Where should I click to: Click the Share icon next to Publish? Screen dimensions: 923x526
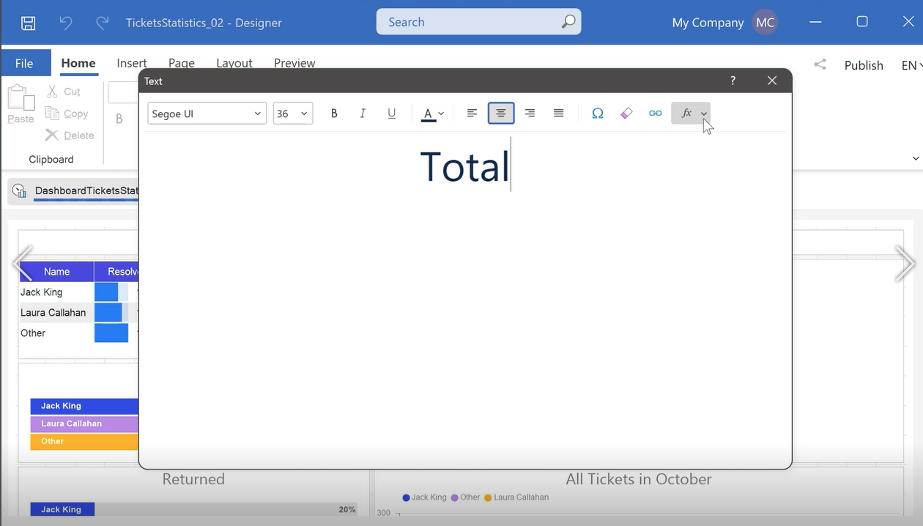coord(820,64)
